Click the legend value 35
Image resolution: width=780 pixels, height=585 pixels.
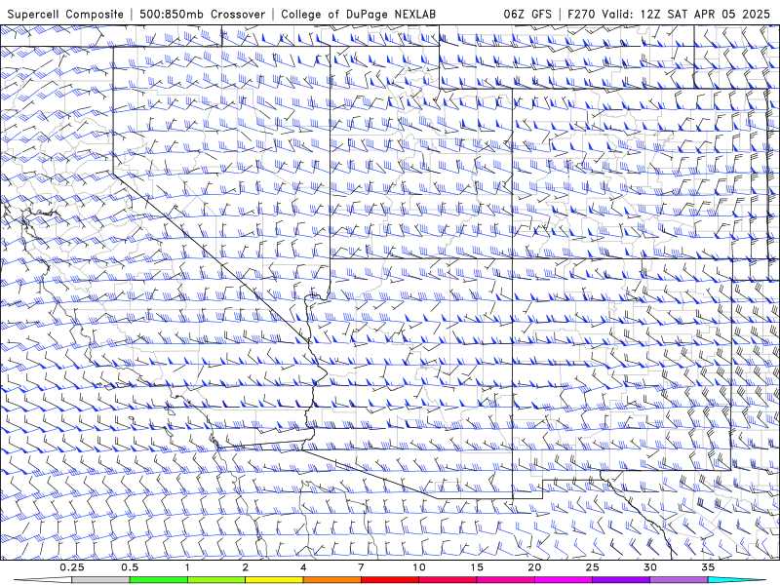click(708, 567)
